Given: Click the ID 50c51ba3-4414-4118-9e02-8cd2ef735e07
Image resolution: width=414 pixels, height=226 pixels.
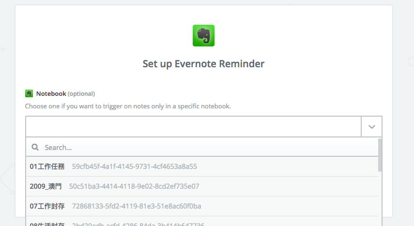Looking at the screenshot, I should pos(134,186).
